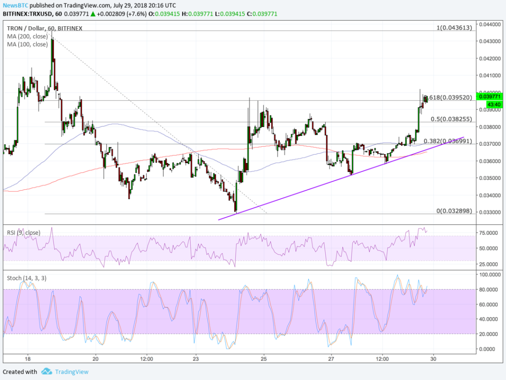Click the Fibonacci 0.382 level label
The height and width of the screenshot is (380, 506).
pyautogui.click(x=449, y=141)
